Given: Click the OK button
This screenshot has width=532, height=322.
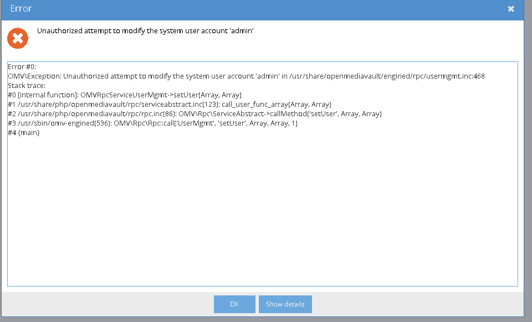Looking at the screenshot, I should pos(234,304).
